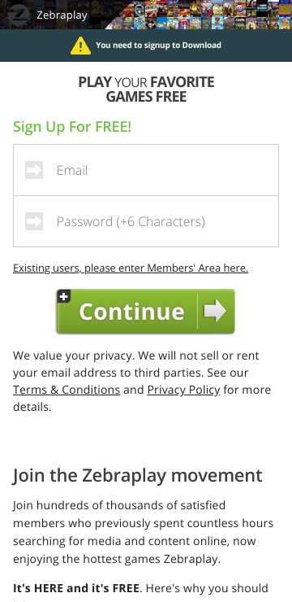292x602 pixels.
Task: Click the white arrow on Continue button
Action: tap(215, 311)
